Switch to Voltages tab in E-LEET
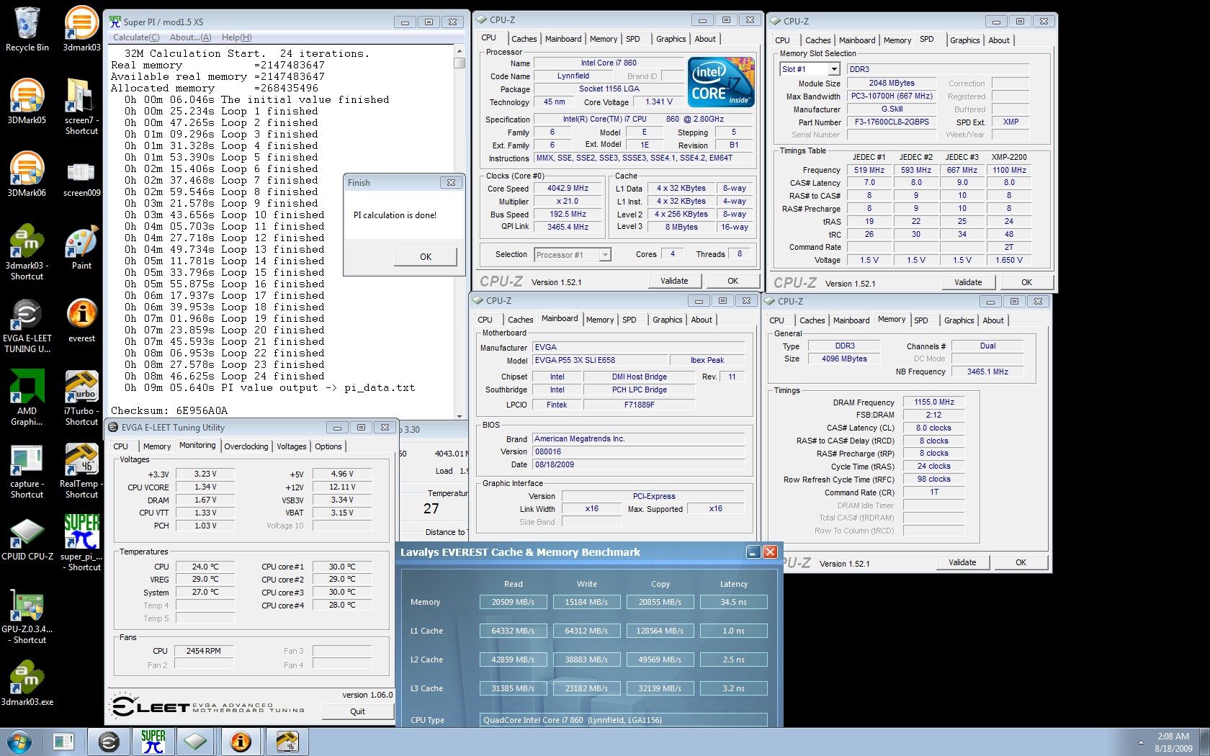The image size is (1210, 756). tap(292, 446)
